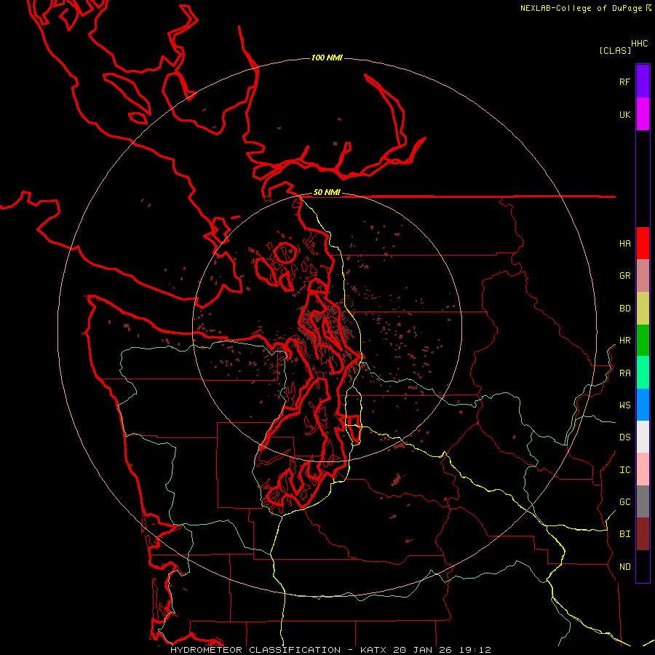Click the IC pink legend swatch
This screenshot has height=655, width=655.
(643, 469)
